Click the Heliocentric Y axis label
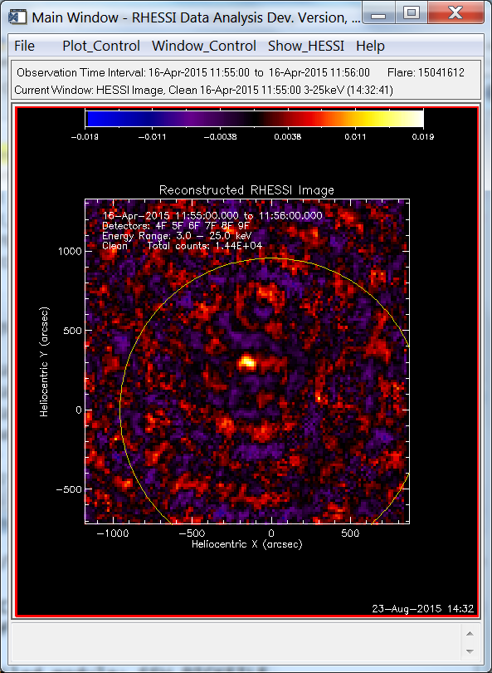The height and width of the screenshot is (673, 492). [x=44, y=361]
